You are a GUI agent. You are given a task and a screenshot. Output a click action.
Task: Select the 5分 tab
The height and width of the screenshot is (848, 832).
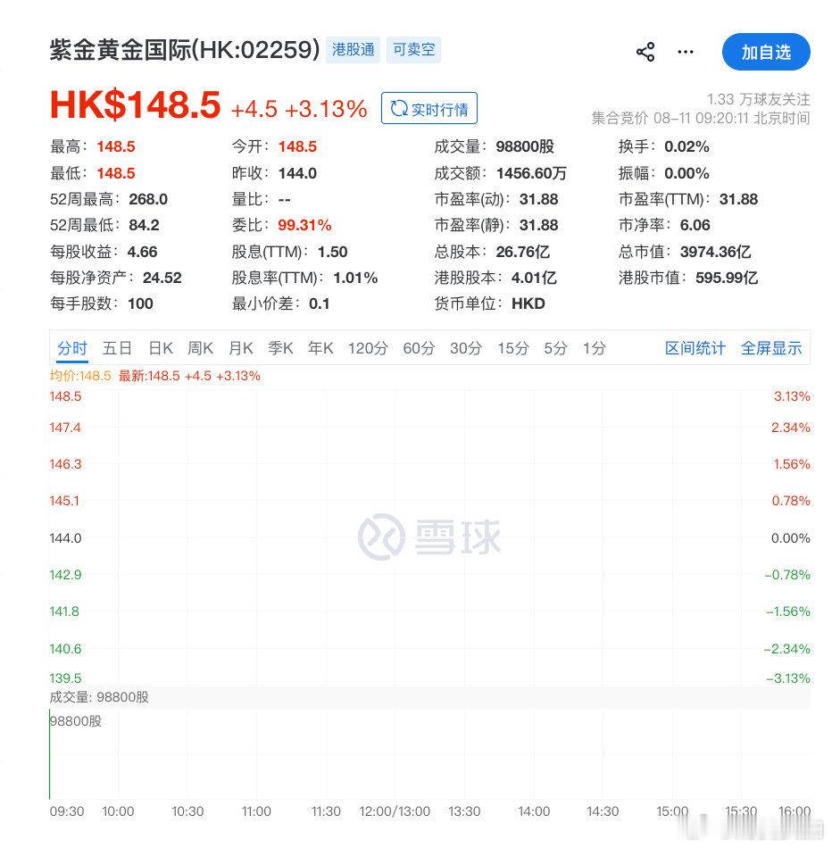coord(555,348)
